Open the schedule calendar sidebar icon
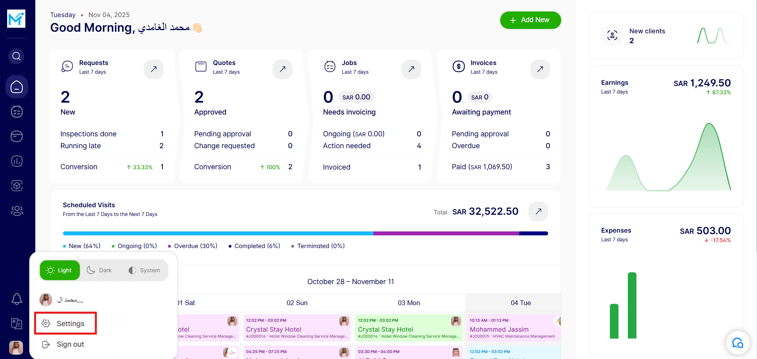The image size is (757, 359). point(17,112)
